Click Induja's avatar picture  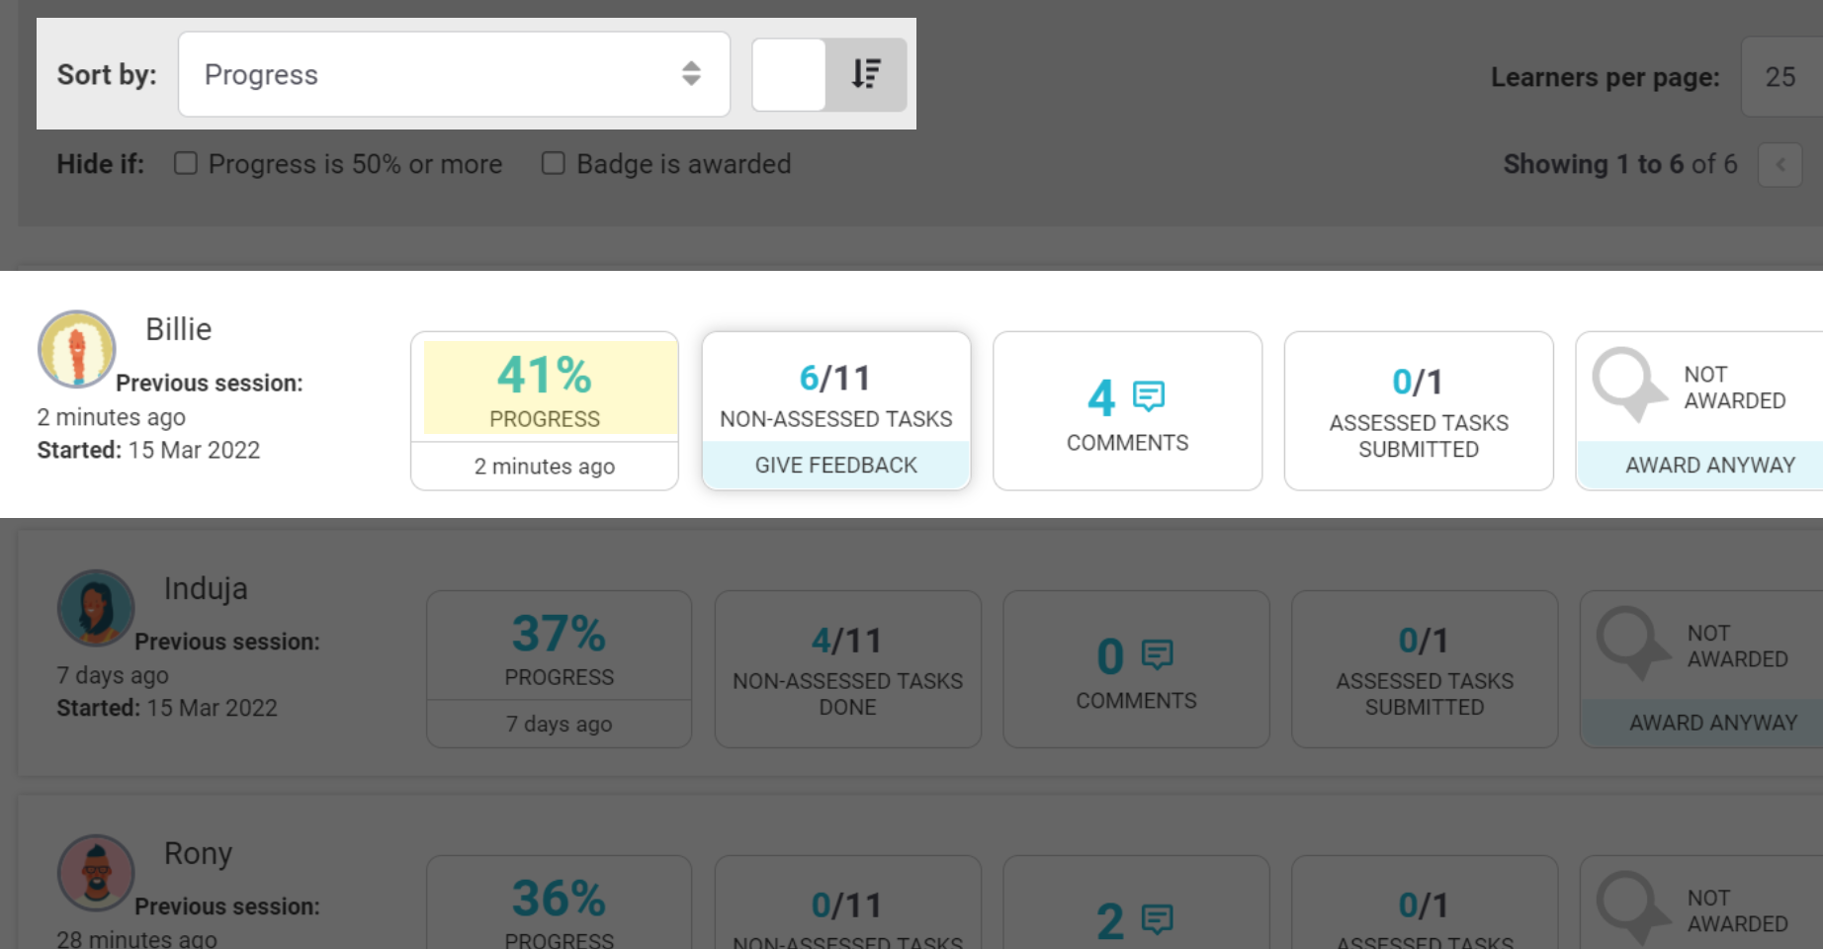point(95,608)
